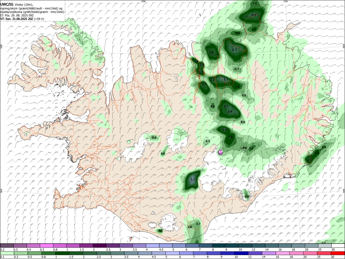Viewport: 345px width, 259px height.
Task: Click the '30' label on the lower rain scale
Action: point(333,257)
